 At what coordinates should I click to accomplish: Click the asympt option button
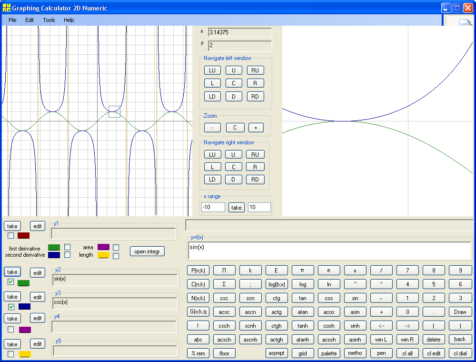(276, 353)
